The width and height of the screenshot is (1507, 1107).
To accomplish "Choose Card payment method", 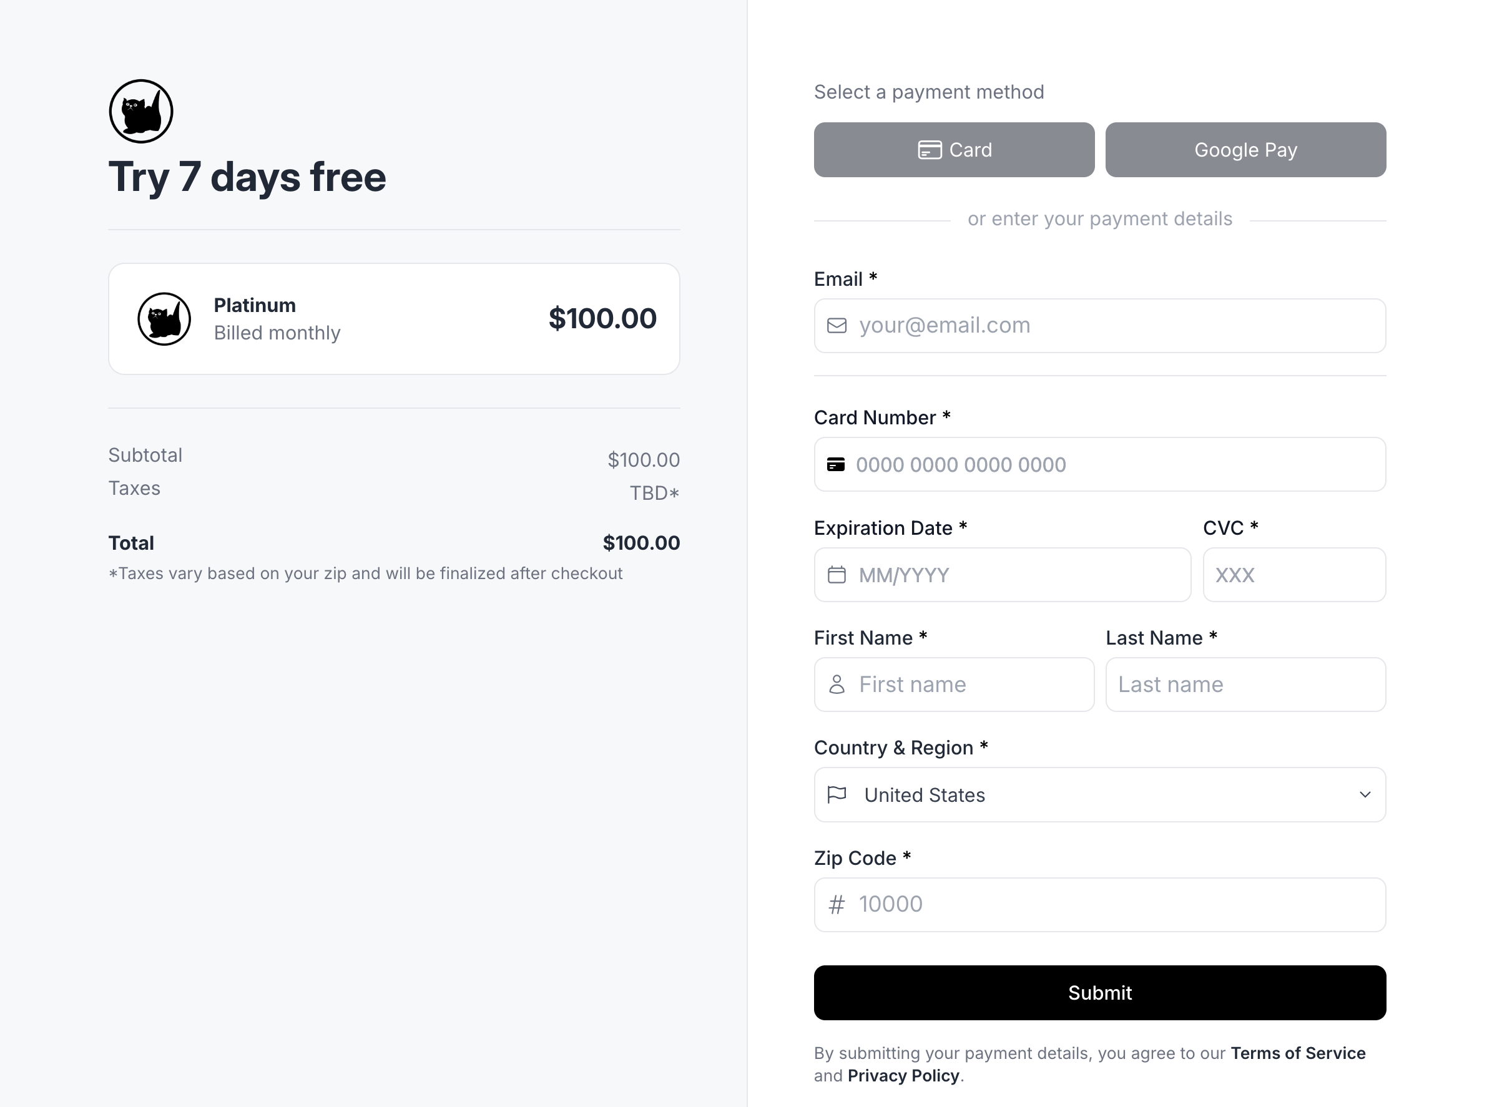I will coord(954,150).
